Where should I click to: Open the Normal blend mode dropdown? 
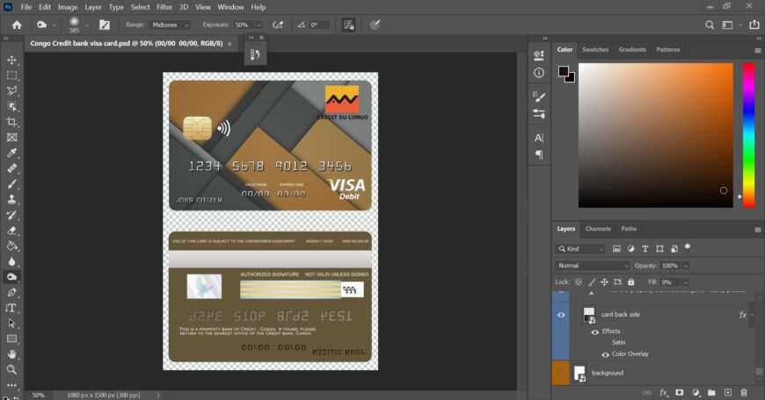pos(593,266)
